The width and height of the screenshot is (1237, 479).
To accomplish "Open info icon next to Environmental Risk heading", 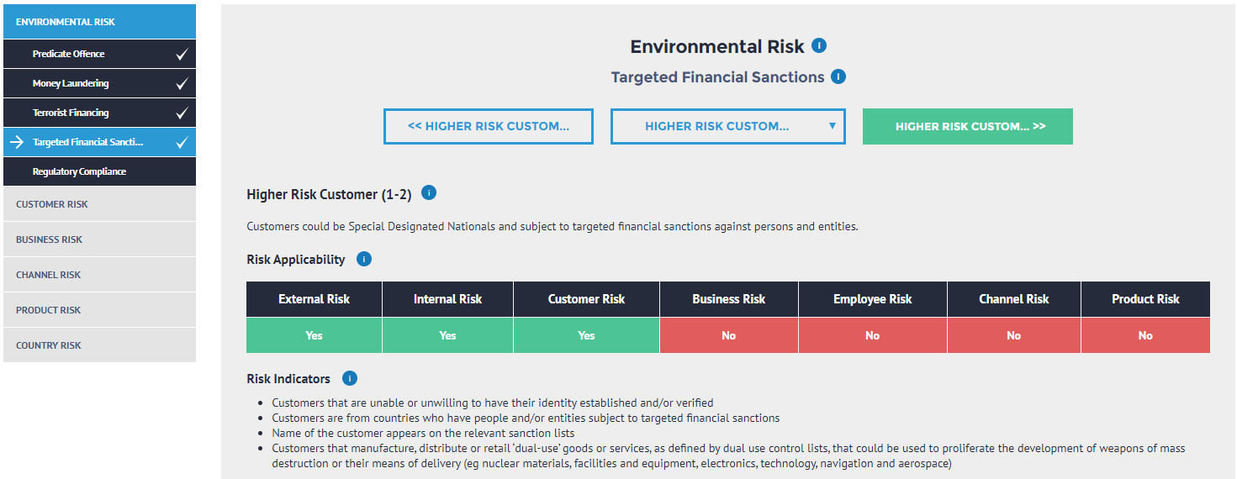I will click(819, 45).
